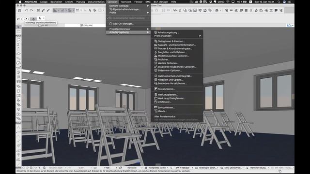This screenshot has height=174, width=310.
Task: Click the Save icon in the toolbar
Action: [x=19, y=10]
